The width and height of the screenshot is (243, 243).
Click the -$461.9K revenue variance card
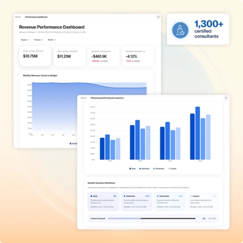pyautogui.click(x=103, y=56)
